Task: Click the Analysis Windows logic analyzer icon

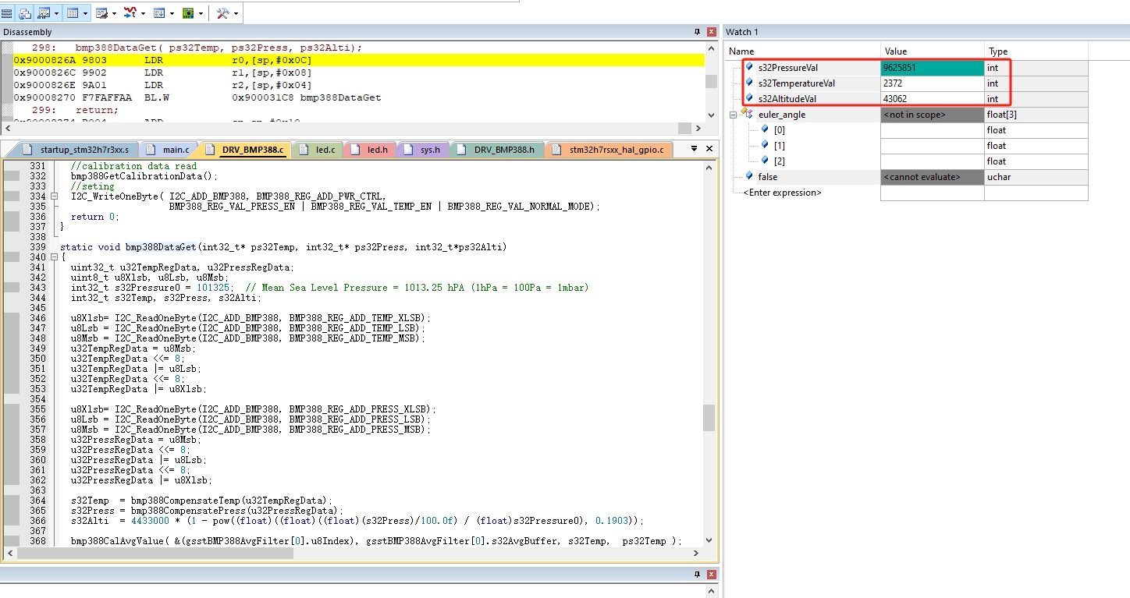Action: (130, 13)
